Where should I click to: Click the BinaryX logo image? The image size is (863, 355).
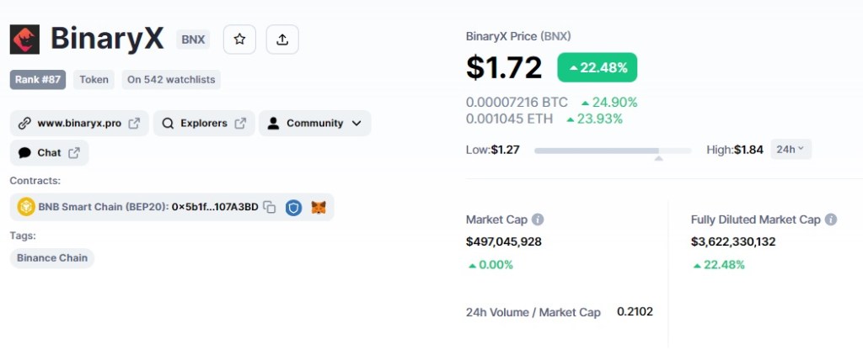[x=24, y=40]
